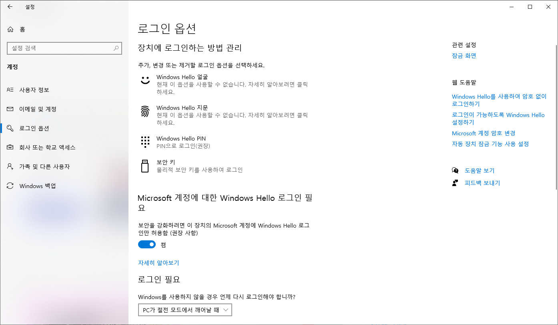This screenshot has width=558, height=325.
Task: Open the 로그인 필요 time dropdown
Action: pos(185,309)
